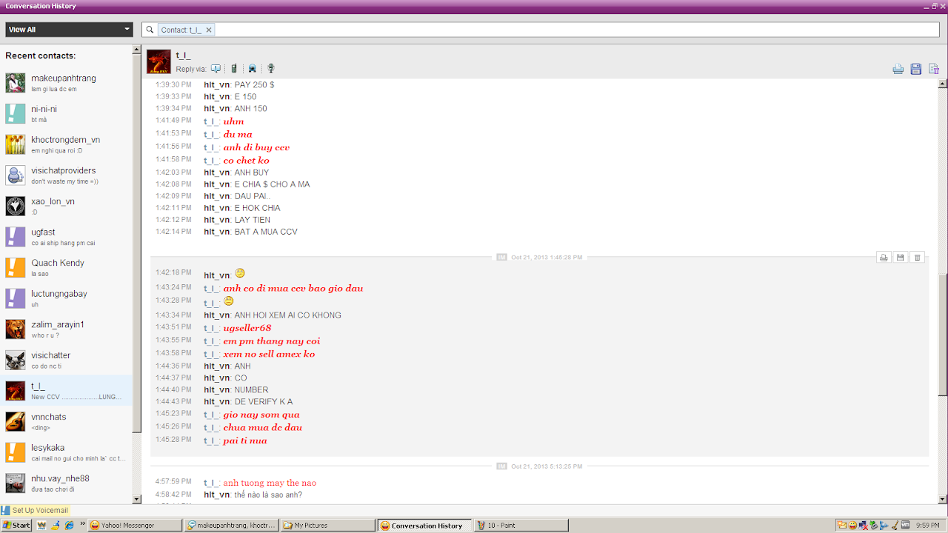Save the entire conversation from the header

915,69
